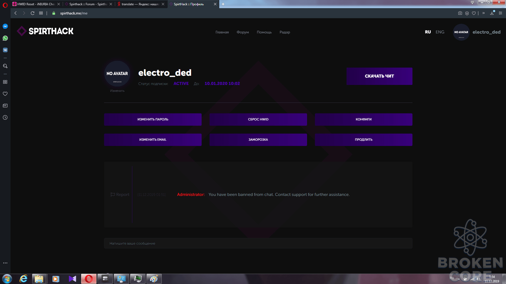Open personal news in the sidebar
Screen dimensions: 506x284
pos(5,106)
